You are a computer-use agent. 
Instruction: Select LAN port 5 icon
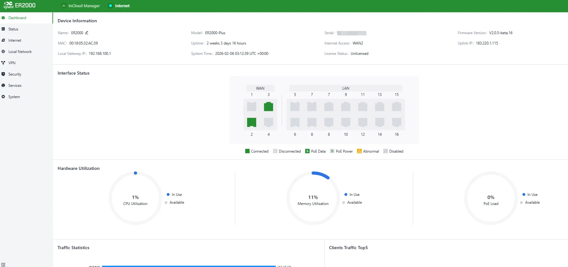click(x=295, y=107)
